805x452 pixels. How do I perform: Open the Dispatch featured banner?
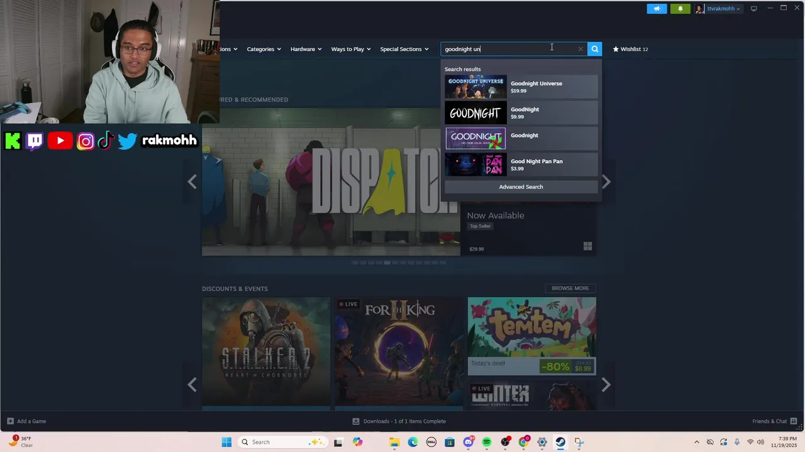tap(331, 182)
